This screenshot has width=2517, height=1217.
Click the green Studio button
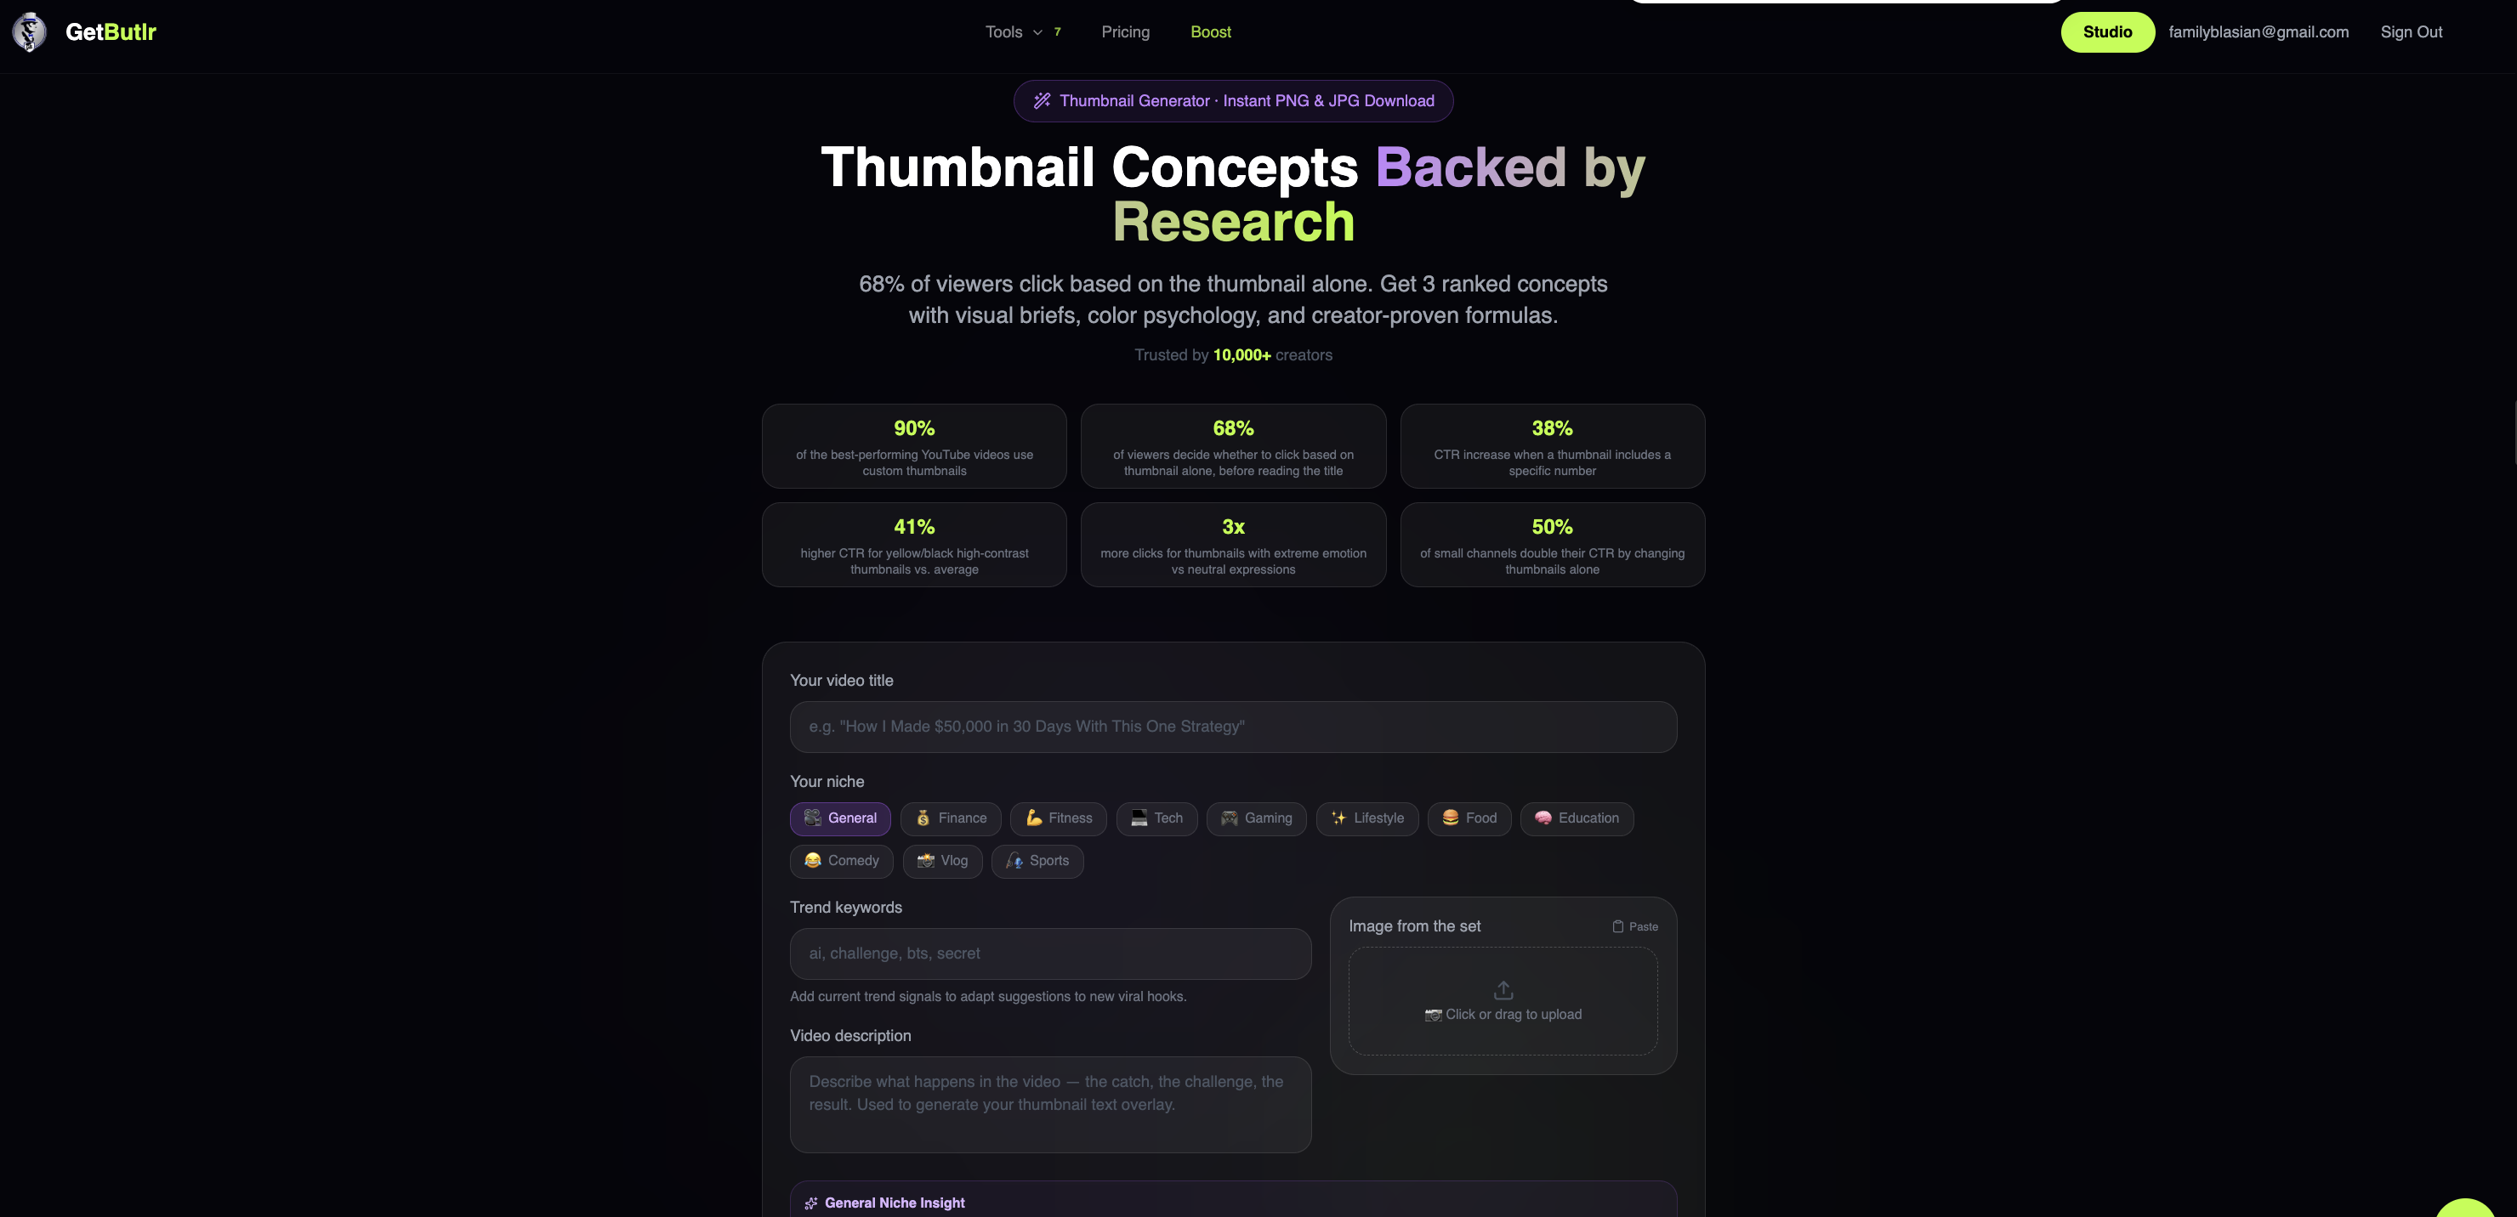coord(2106,32)
